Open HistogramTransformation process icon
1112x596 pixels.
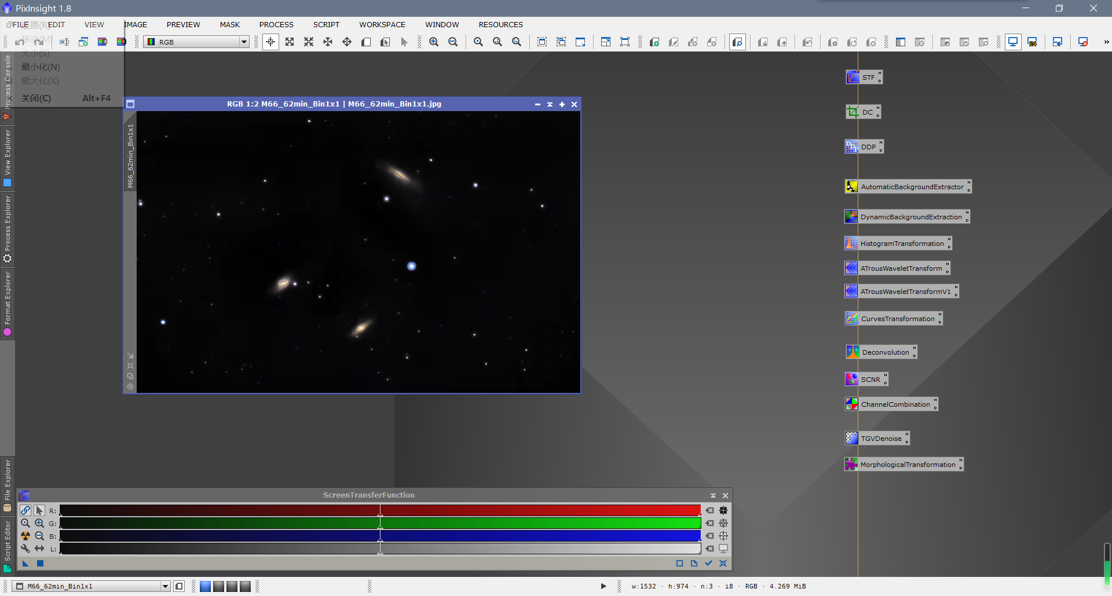tap(898, 243)
